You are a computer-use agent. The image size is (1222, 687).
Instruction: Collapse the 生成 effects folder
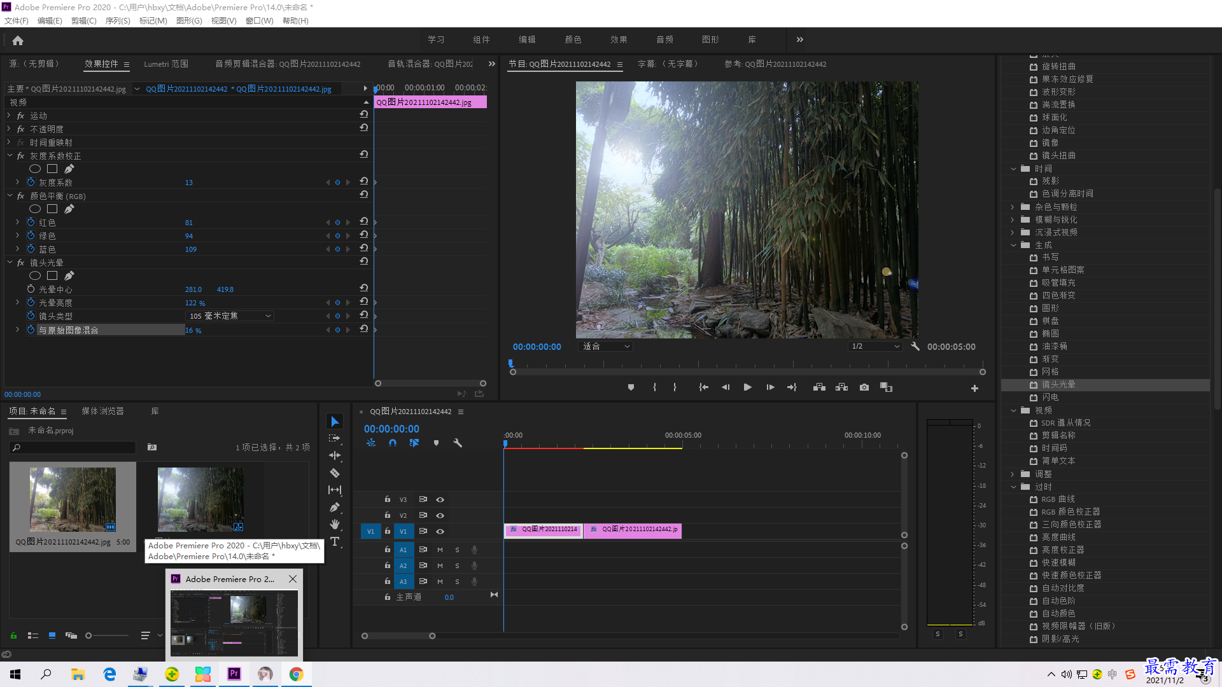(x=1013, y=245)
